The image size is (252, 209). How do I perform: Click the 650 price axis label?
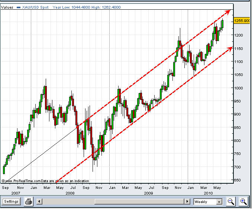coord(237,180)
